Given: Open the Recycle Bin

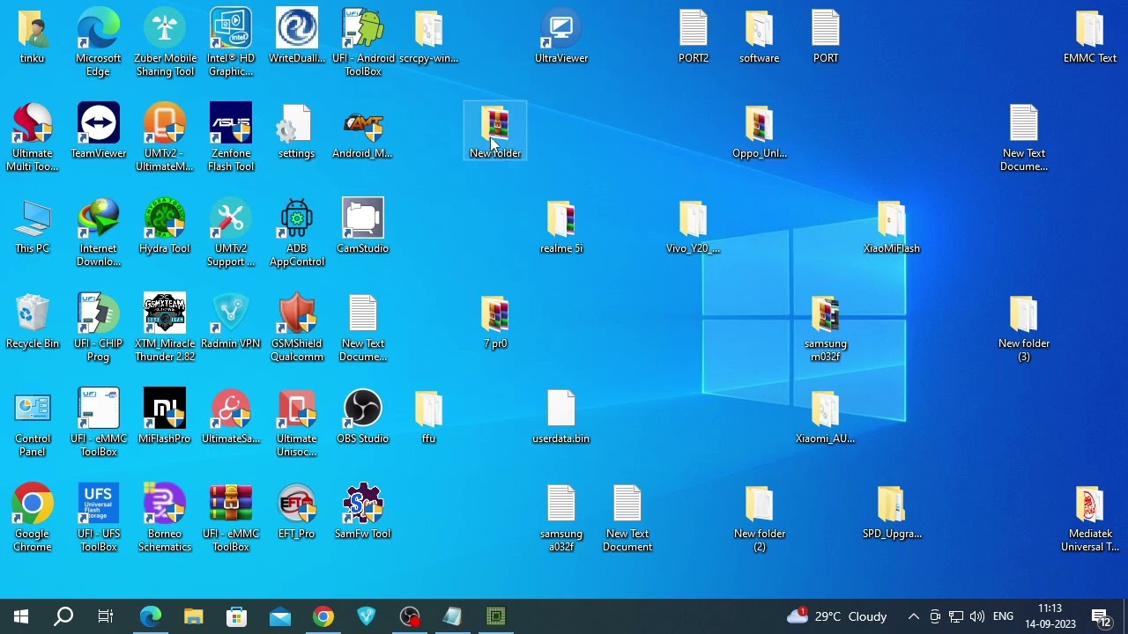Looking at the screenshot, I should [x=33, y=322].
